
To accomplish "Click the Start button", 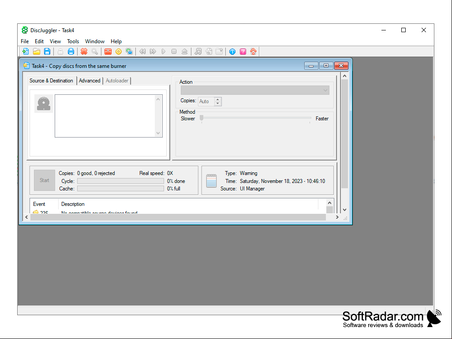I will (45, 180).
